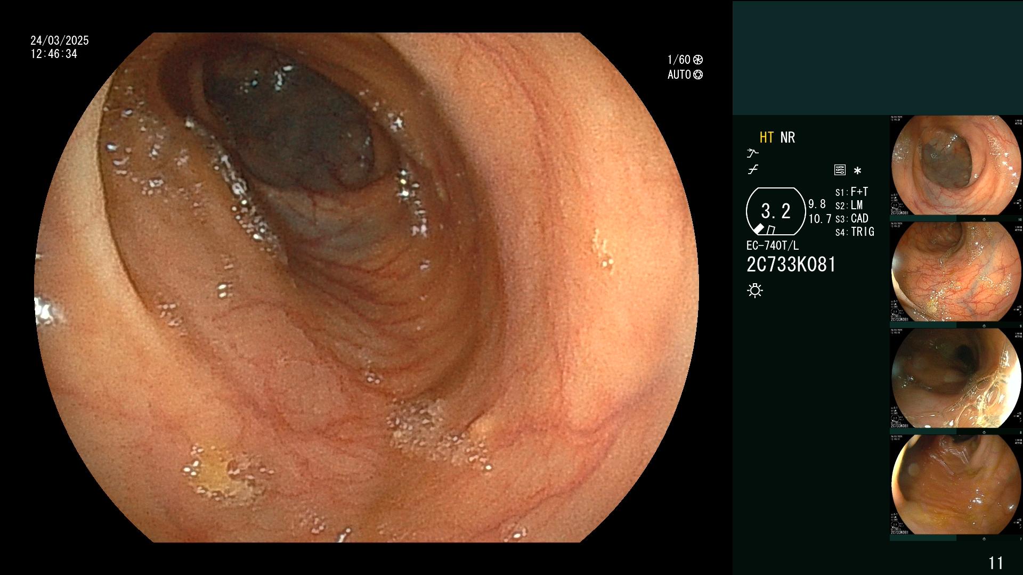Image resolution: width=1023 pixels, height=575 pixels.
Task: Select the S4: TRIG switch assignment
Action: pyautogui.click(x=855, y=232)
